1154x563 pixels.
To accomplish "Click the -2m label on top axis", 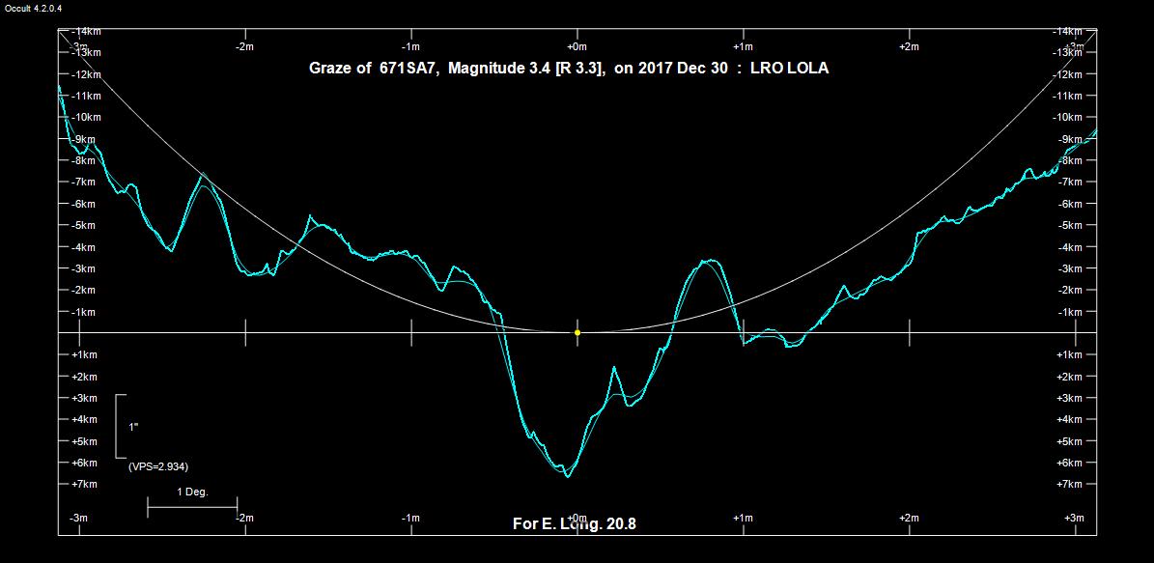I will (x=244, y=46).
